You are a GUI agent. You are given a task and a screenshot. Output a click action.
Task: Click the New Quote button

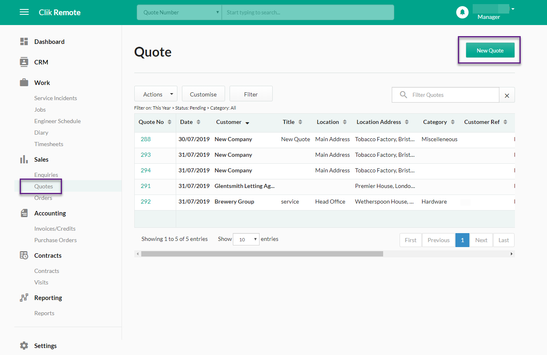click(490, 50)
